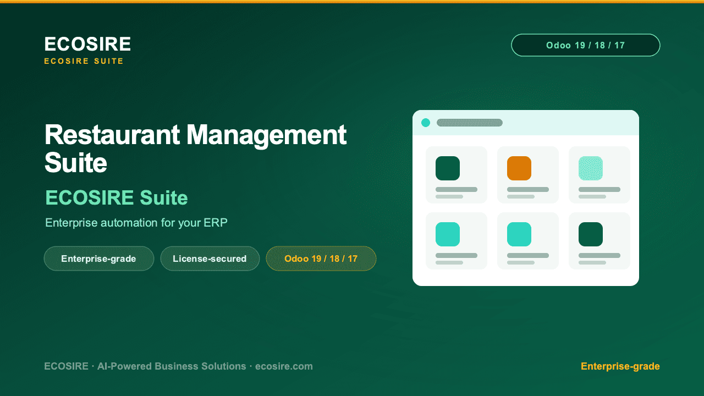
Task: Click the orange 'Enterprise-grade' footer text
Action: pyautogui.click(x=620, y=366)
